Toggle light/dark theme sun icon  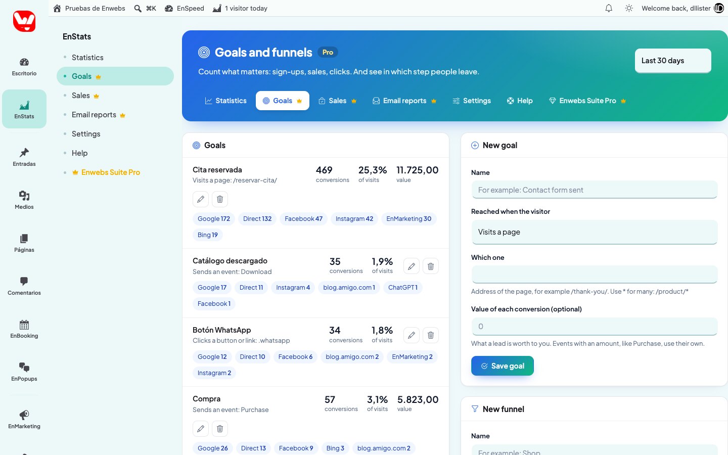[629, 8]
